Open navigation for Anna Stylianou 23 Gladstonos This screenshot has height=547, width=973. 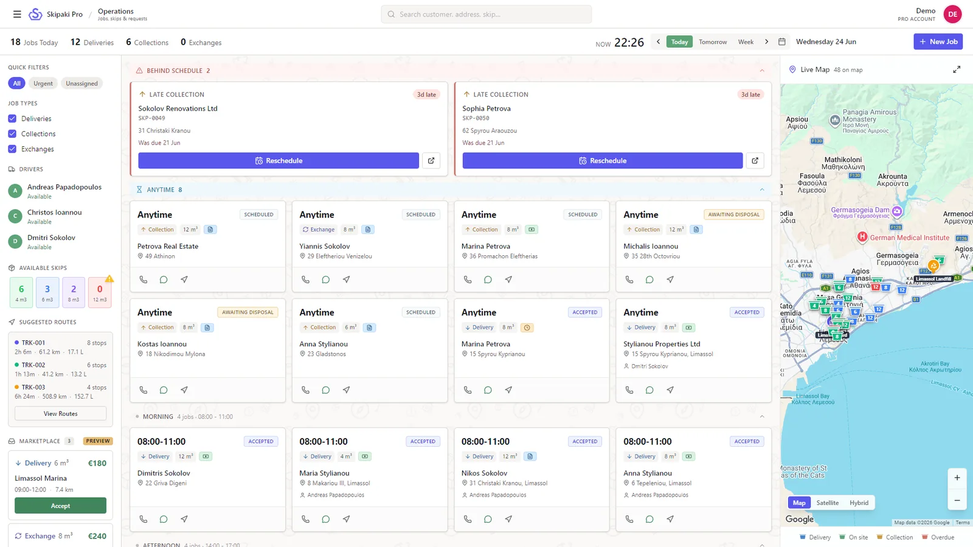click(346, 390)
